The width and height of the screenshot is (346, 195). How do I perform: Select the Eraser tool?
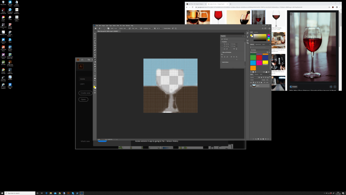pos(95,60)
